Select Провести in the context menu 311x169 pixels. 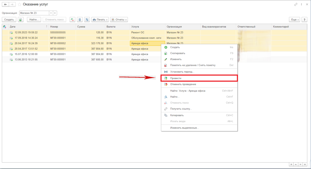coord(176,78)
